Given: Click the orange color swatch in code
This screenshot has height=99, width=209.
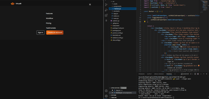Looking at the screenshot, I should pyautogui.click(x=199, y=65).
